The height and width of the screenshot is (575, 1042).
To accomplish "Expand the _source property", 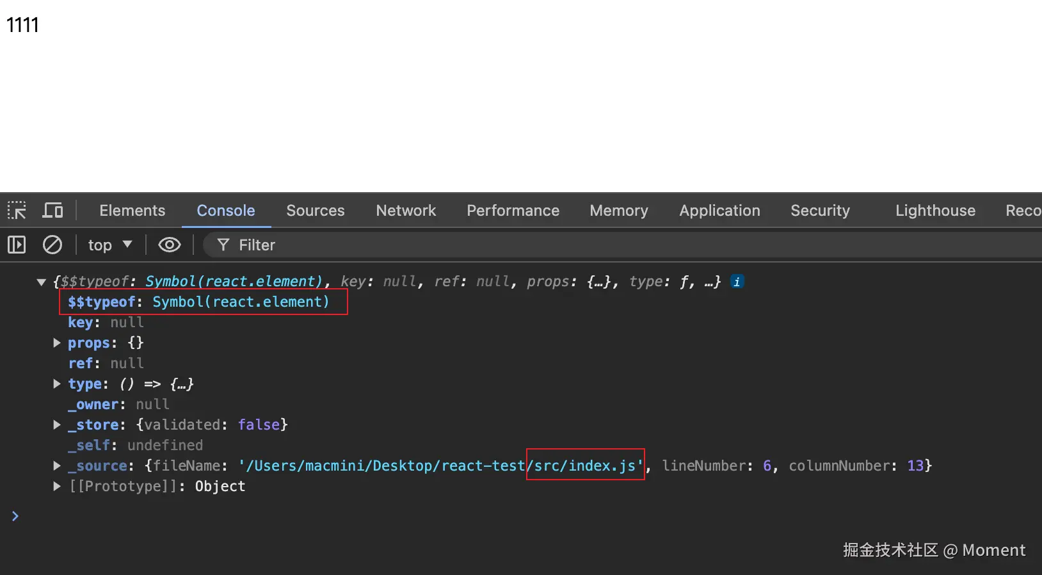I will pyautogui.click(x=57, y=466).
